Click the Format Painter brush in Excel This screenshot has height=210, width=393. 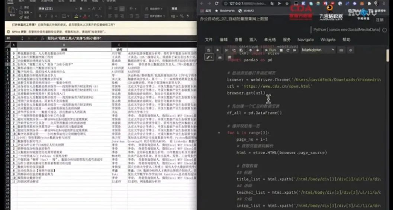coord(21,17)
